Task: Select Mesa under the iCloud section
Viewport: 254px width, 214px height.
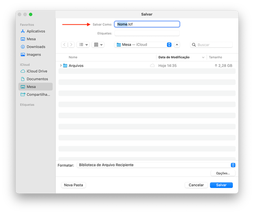Action: coord(36,87)
